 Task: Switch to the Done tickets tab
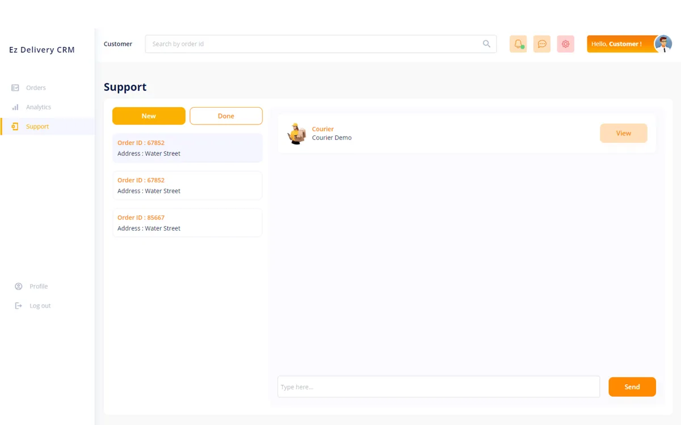coord(226,116)
